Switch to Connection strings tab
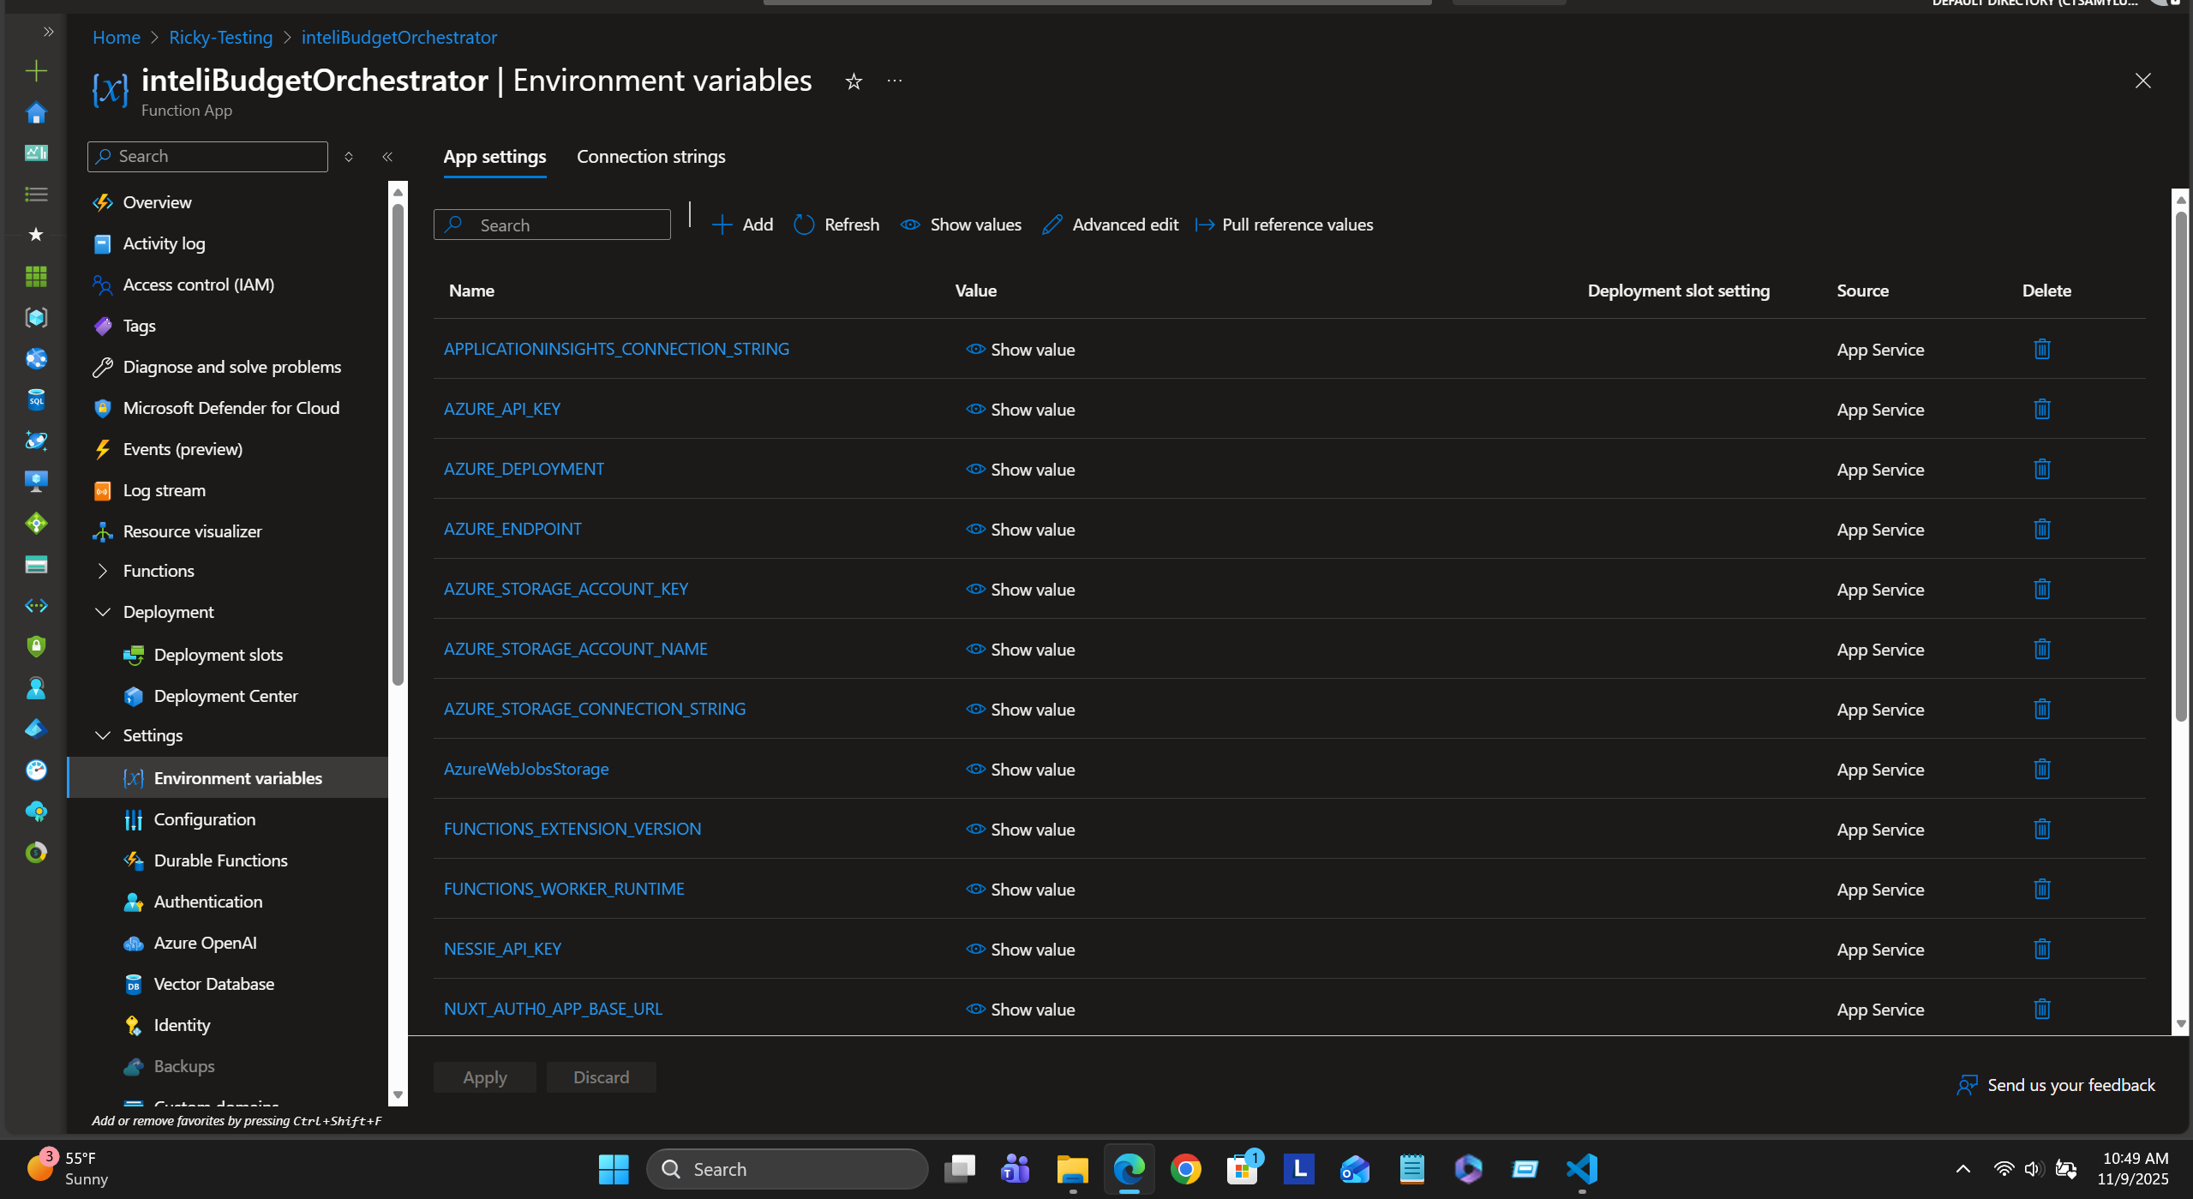Image resolution: width=2193 pixels, height=1199 pixels. [650, 157]
